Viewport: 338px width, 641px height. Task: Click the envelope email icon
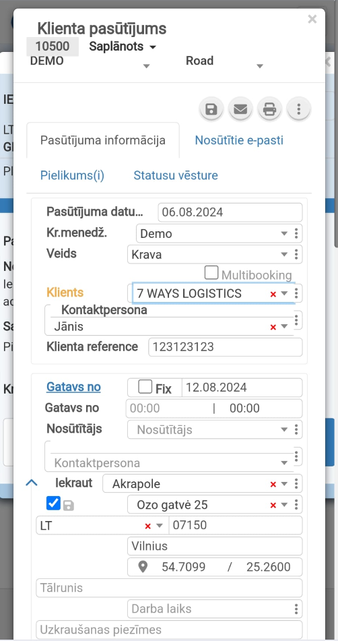click(240, 109)
